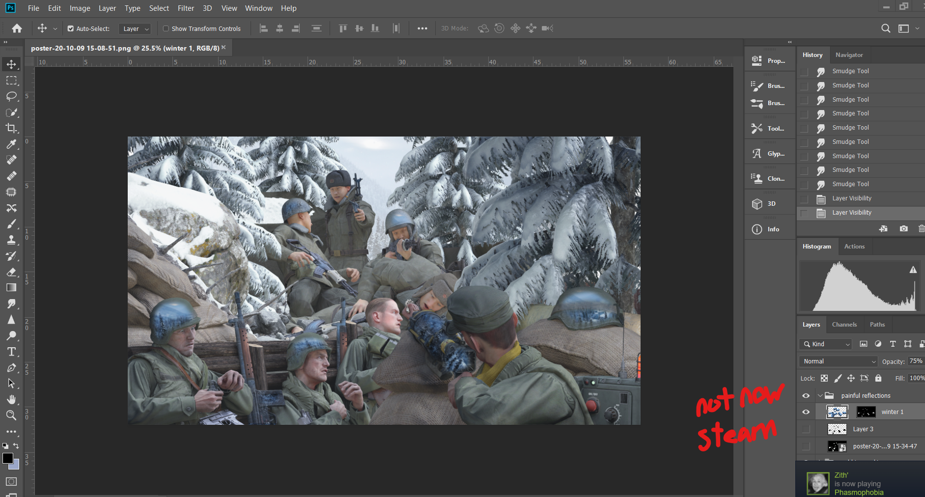Switch to the Actions tab
Image resolution: width=925 pixels, height=497 pixels.
854,247
